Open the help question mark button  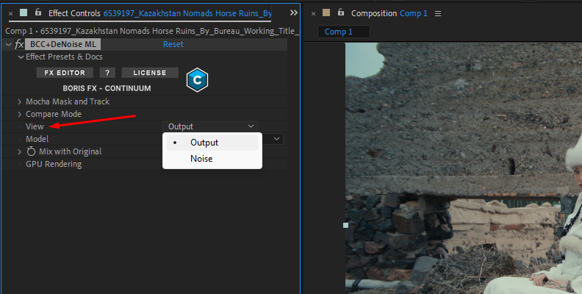coord(108,73)
